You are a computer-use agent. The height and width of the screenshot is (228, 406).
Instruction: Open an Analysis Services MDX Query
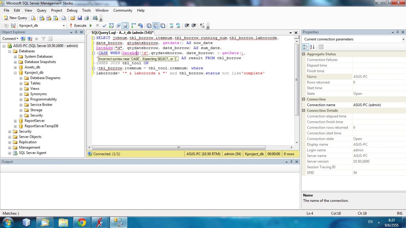point(42,18)
